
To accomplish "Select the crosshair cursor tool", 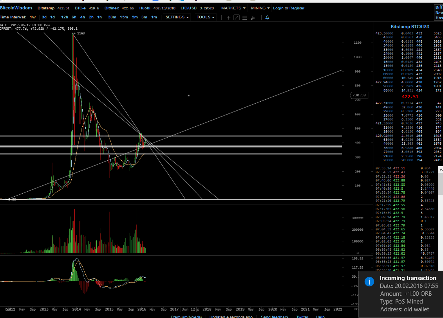I will 229,18.
